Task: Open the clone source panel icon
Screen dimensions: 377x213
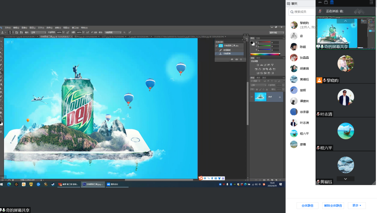Action: [x=22, y=33]
